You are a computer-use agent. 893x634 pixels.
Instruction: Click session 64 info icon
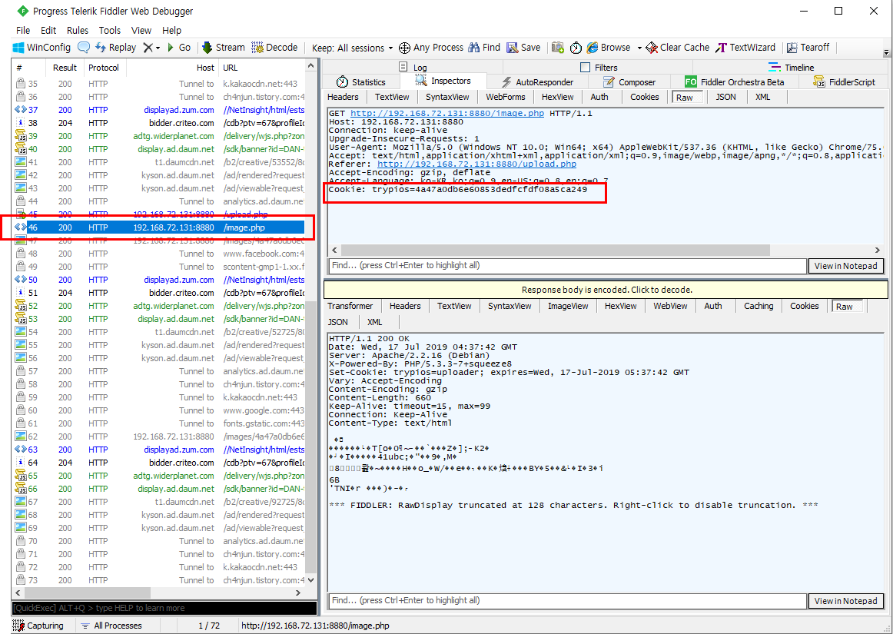tap(21, 463)
